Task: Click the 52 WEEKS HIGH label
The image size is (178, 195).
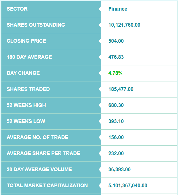Action: (26, 105)
